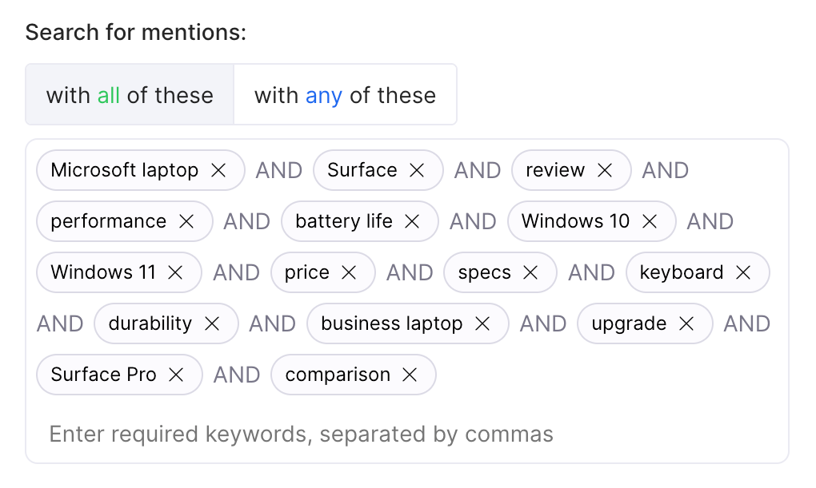
Task: Click the X on 'Windows 11' tag
Action: [x=175, y=272]
